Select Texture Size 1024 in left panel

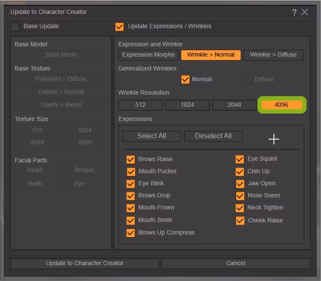tap(85, 130)
